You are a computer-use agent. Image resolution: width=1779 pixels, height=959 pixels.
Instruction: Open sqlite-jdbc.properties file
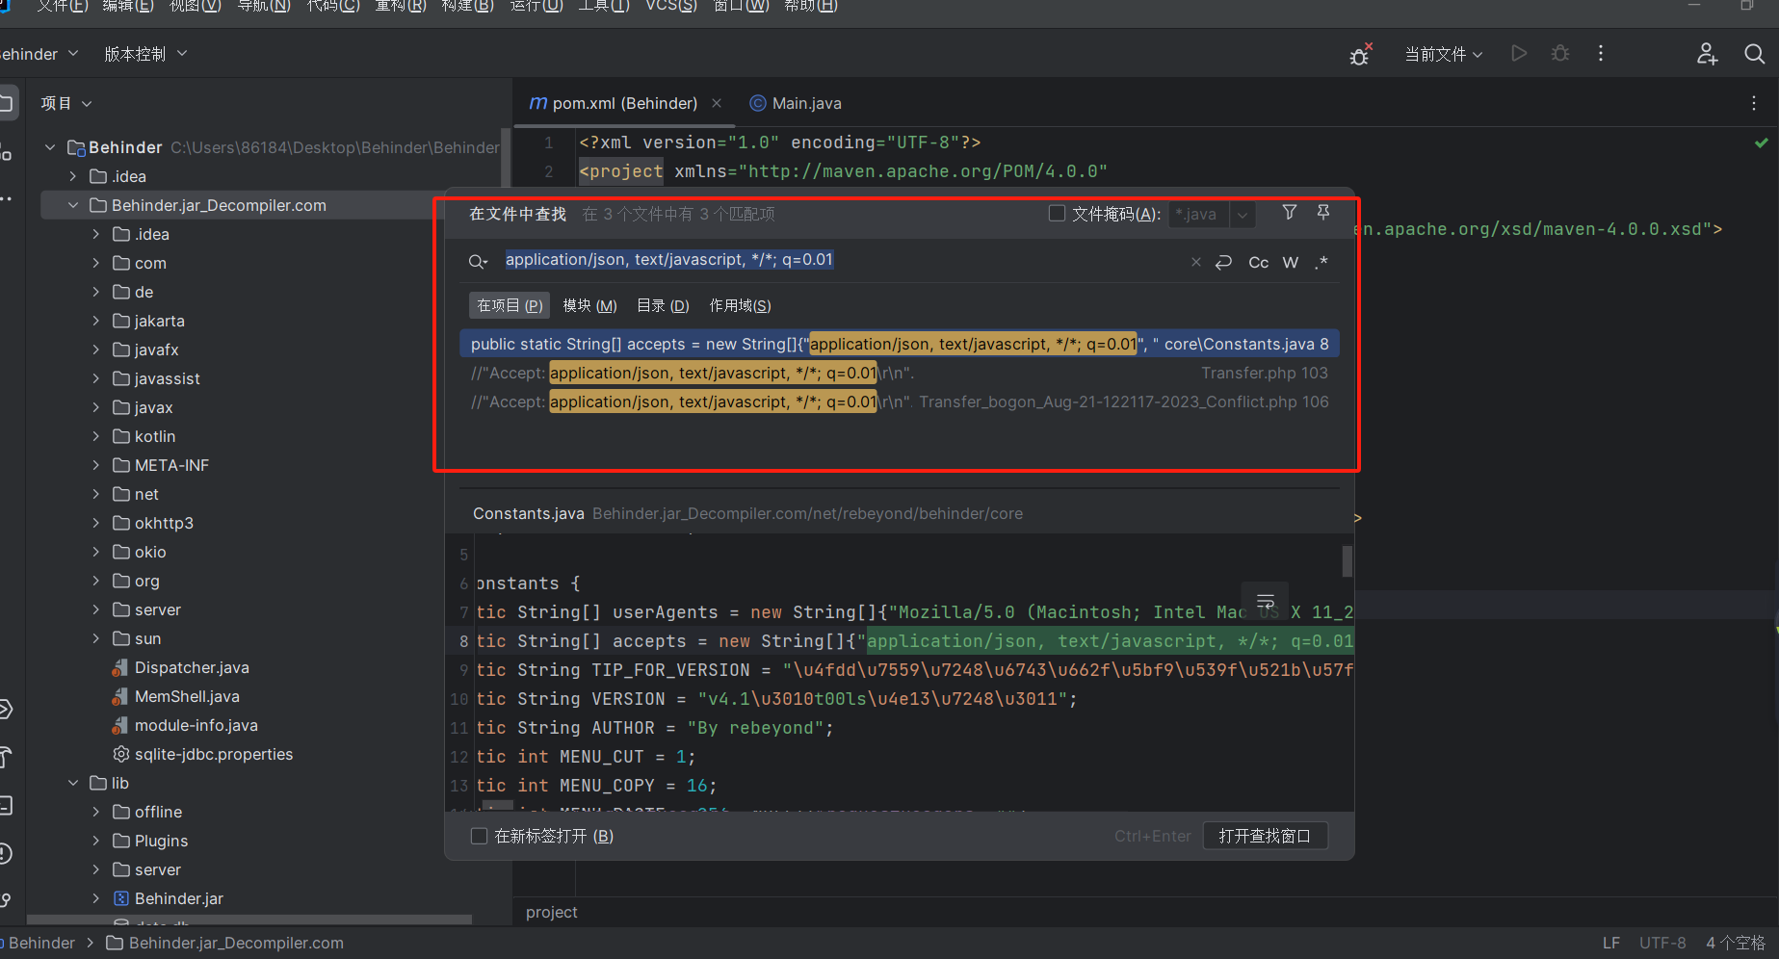coord(213,754)
